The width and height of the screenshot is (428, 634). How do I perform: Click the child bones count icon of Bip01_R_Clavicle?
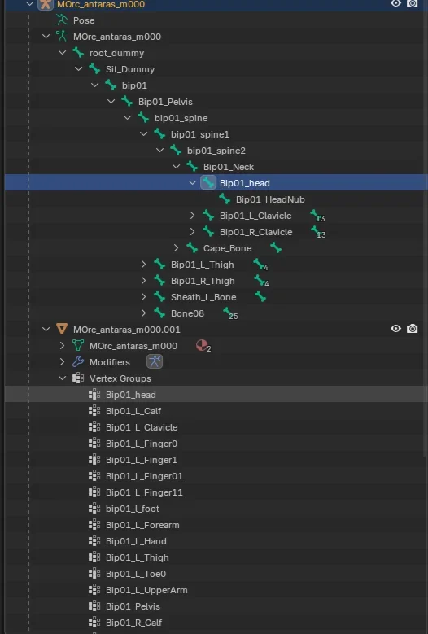(318, 232)
